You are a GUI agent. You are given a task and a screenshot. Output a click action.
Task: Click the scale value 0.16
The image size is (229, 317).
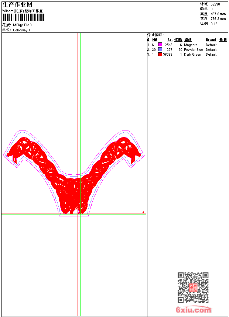coord(214,24)
